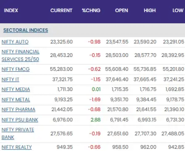
Task: Click the NIFTY MEDIA link
Action: pos(16,89)
